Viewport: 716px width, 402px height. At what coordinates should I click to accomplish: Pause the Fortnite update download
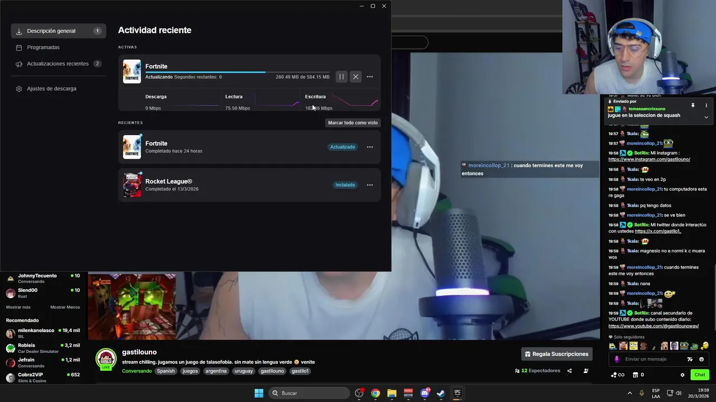(341, 76)
